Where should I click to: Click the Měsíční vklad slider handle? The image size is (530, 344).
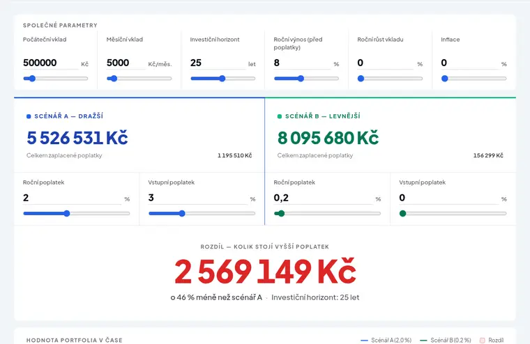click(x=114, y=79)
